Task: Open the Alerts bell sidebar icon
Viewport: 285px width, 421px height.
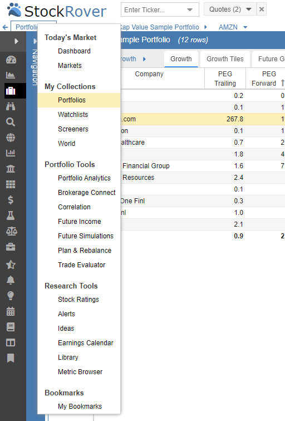Action: coord(11,280)
